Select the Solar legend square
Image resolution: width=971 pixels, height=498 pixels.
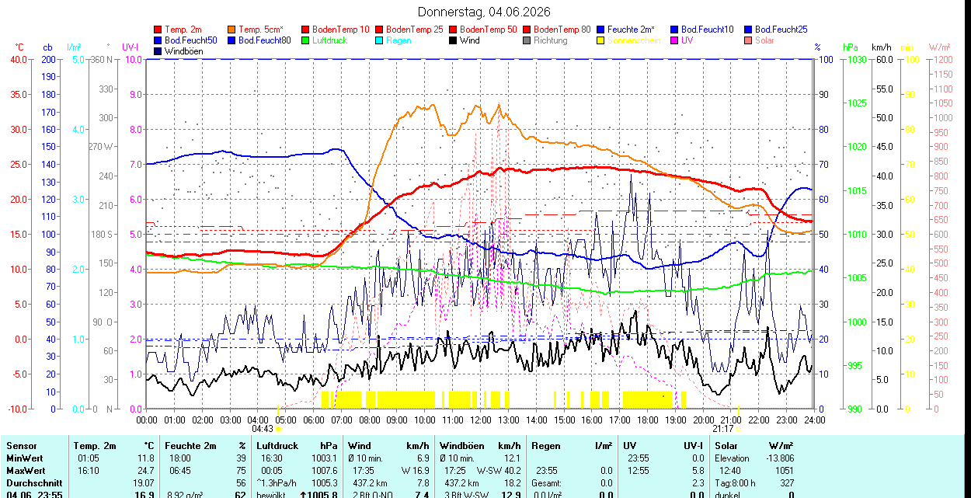click(x=748, y=40)
